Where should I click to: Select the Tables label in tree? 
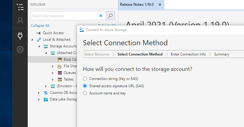69,79
